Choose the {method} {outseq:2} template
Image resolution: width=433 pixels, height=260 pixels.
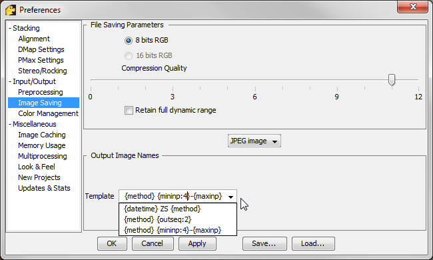tap(157, 219)
